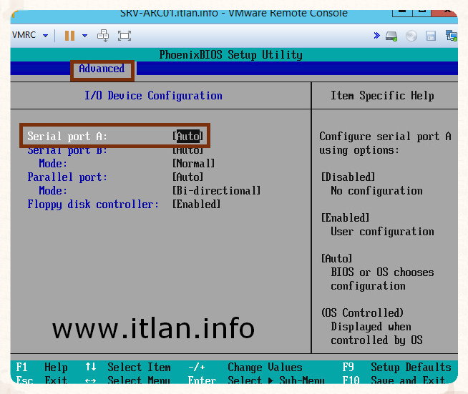Click the CD/DVD drive icon
Screen dimensions: 468x394
(x=411, y=35)
